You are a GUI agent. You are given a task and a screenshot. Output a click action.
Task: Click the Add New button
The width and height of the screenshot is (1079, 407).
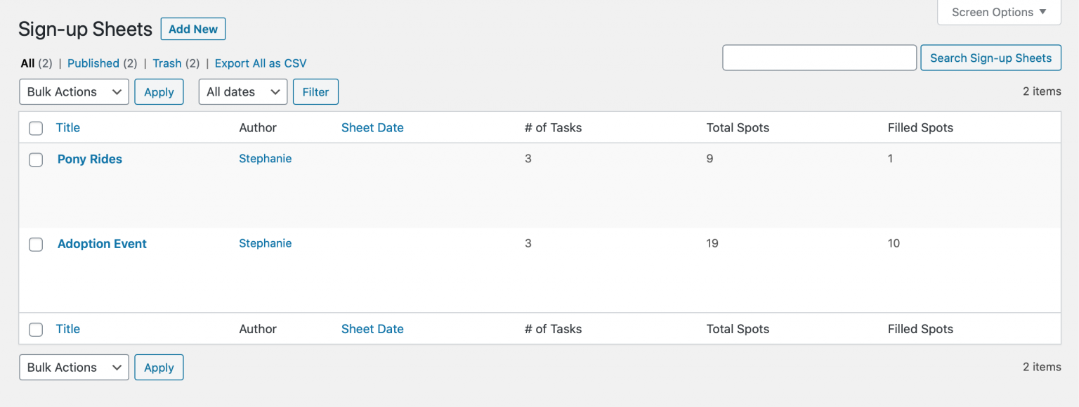pyautogui.click(x=193, y=29)
